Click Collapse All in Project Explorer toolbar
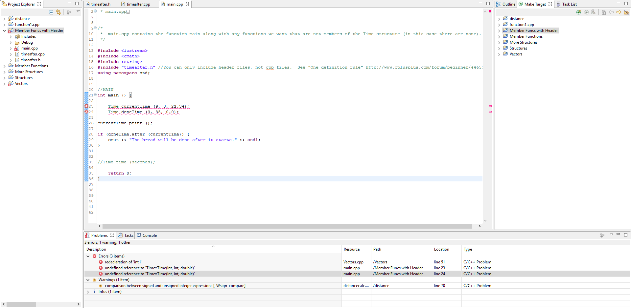The width and height of the screenshot is (631, 308). (51, 12)
